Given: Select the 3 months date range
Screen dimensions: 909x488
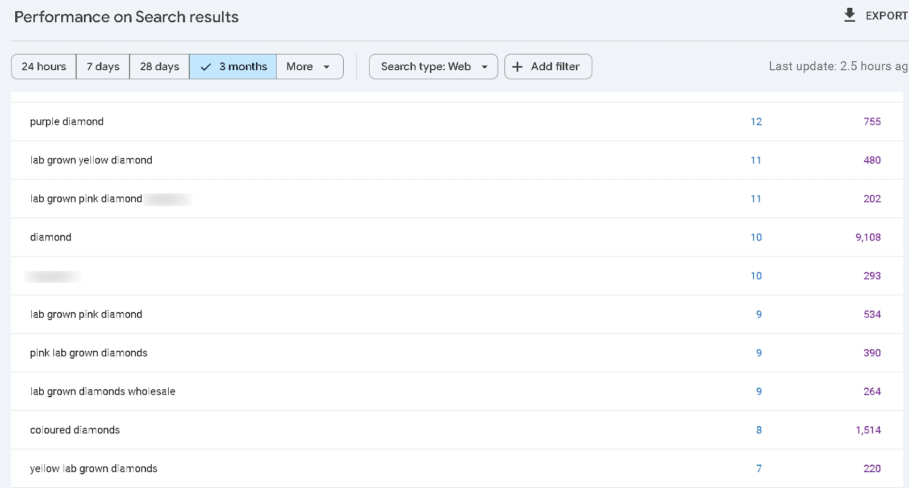Looking at the screenshot, I should 233,66.
